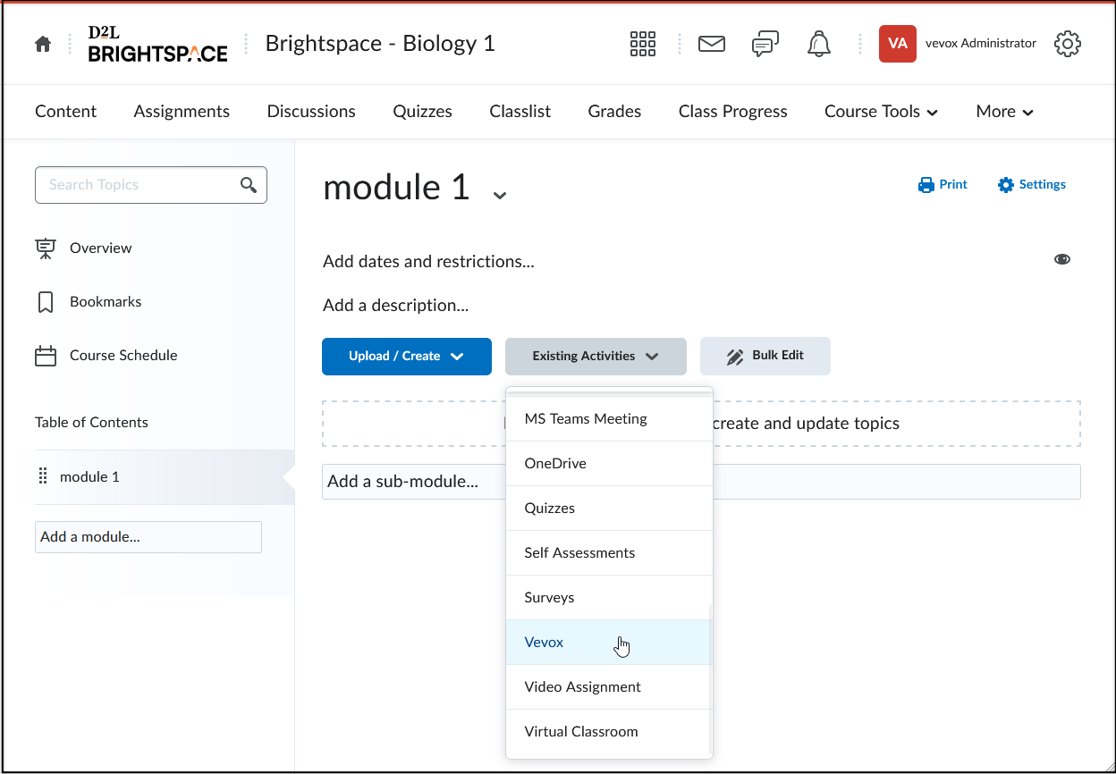Select Vevox from Existing Activities menu

[x=545, y=643]
